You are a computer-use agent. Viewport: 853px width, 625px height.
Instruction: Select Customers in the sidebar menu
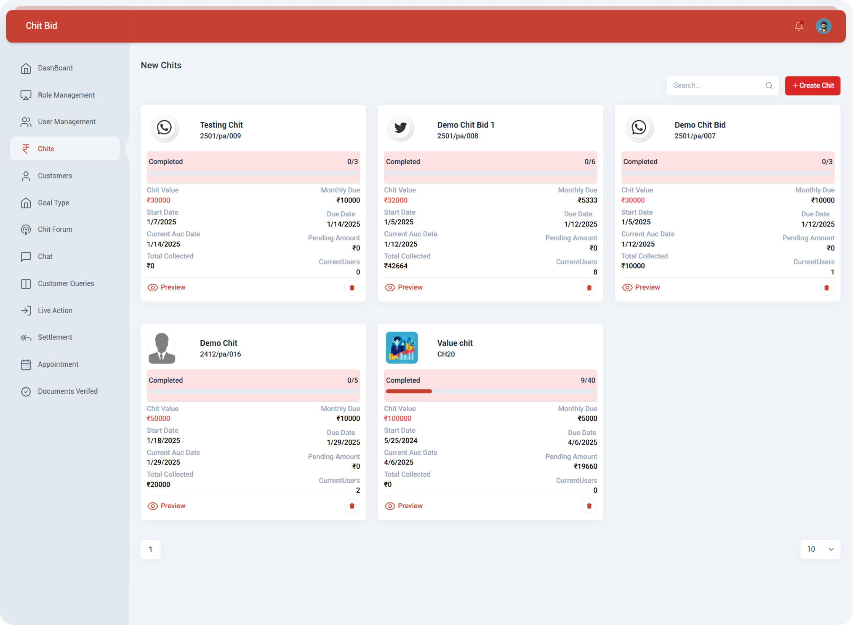tap(55, 176)
